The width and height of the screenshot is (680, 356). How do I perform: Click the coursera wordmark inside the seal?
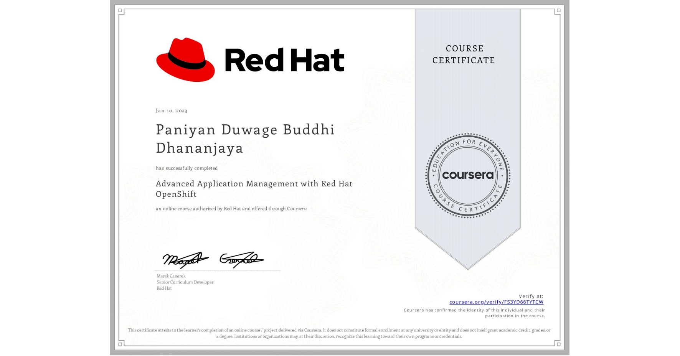pos(468,175)
